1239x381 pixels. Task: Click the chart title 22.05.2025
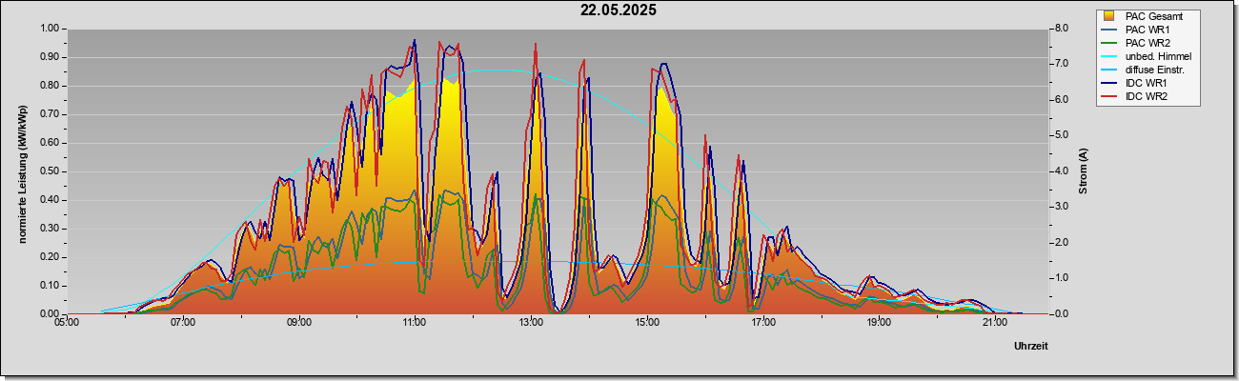click(619, 10)
